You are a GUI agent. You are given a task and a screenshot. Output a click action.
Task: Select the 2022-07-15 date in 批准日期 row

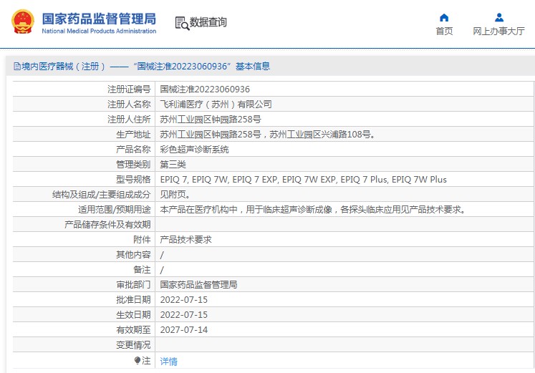point(184,300)
